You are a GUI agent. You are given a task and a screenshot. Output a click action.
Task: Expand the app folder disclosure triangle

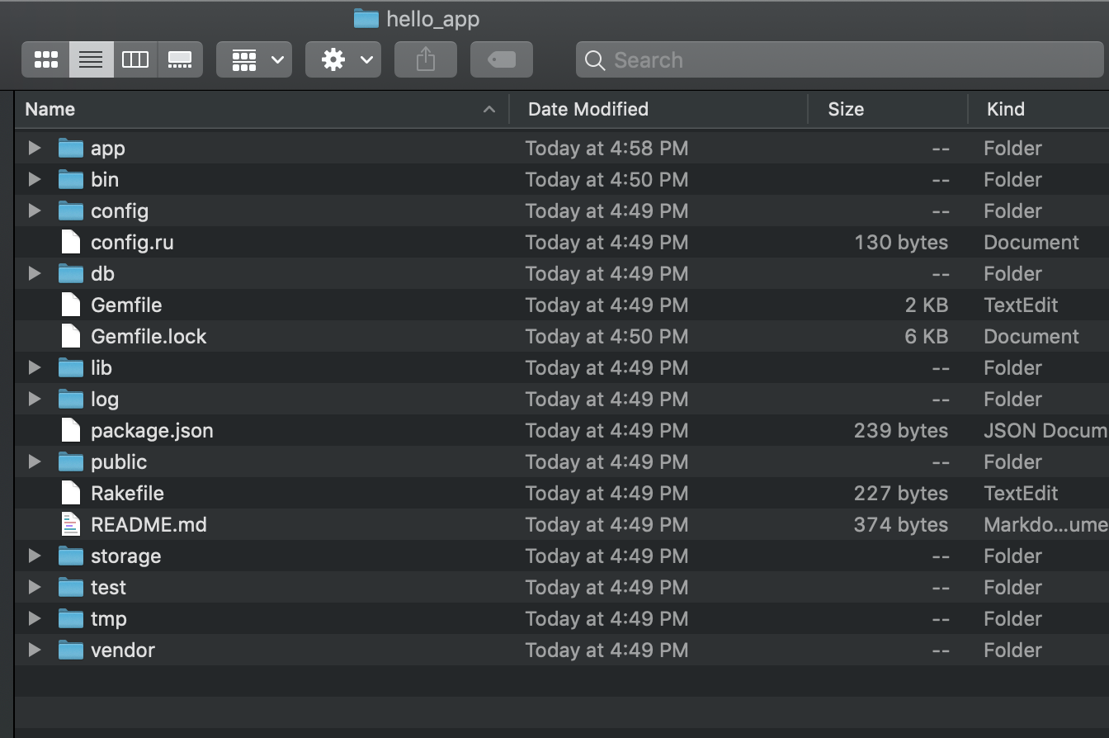pyautogui.click(x=35, y=148)
